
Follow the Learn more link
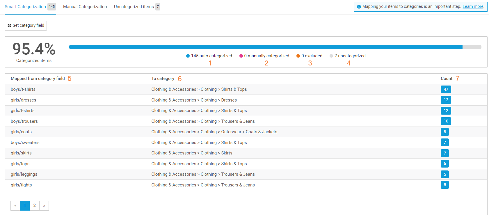pos(473,6)
